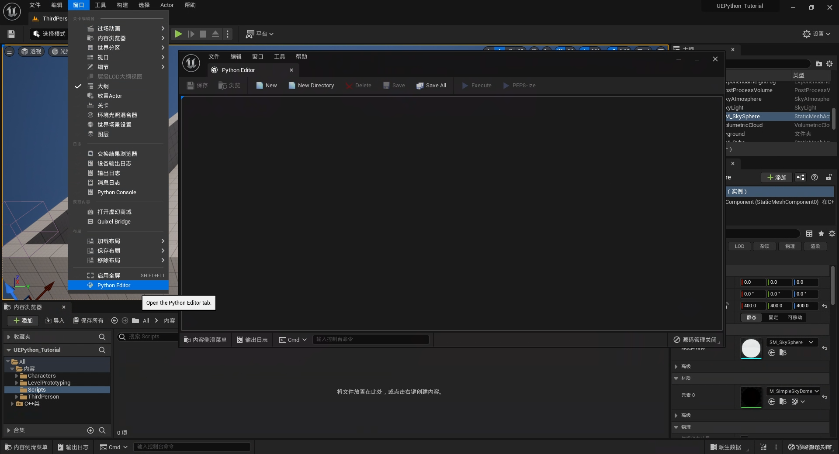
Task: Click the save level disk icon
Action: click(x=11, y=34)
